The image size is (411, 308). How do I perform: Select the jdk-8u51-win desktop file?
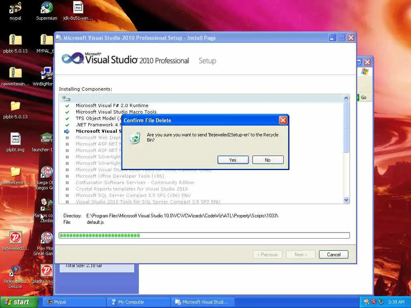(78, 11)
